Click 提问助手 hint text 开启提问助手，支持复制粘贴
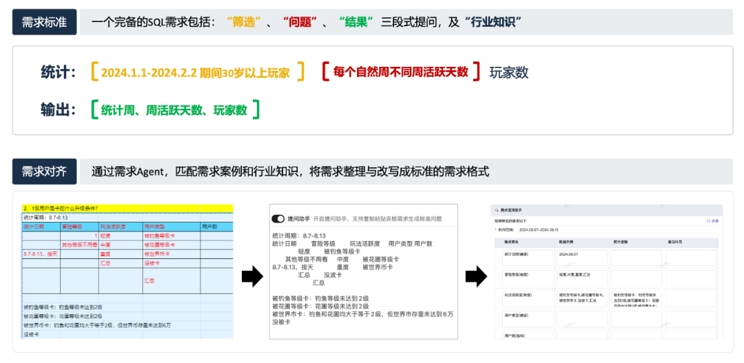 (x=378, y=219)
